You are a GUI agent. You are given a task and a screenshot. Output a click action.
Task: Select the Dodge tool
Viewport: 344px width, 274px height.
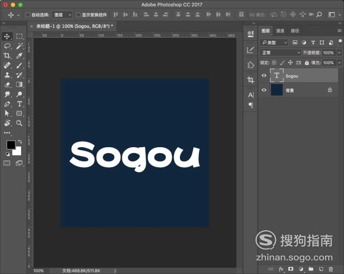click(x=19, y=94)
